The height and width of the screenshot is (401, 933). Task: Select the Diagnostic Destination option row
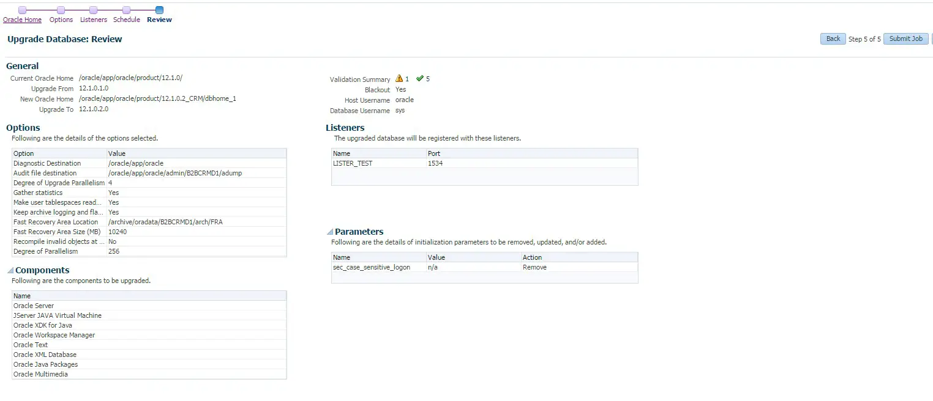point(149,163)
